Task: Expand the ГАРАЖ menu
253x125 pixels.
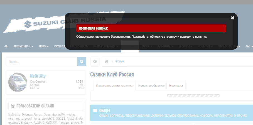Action: (x=147, y=46)
